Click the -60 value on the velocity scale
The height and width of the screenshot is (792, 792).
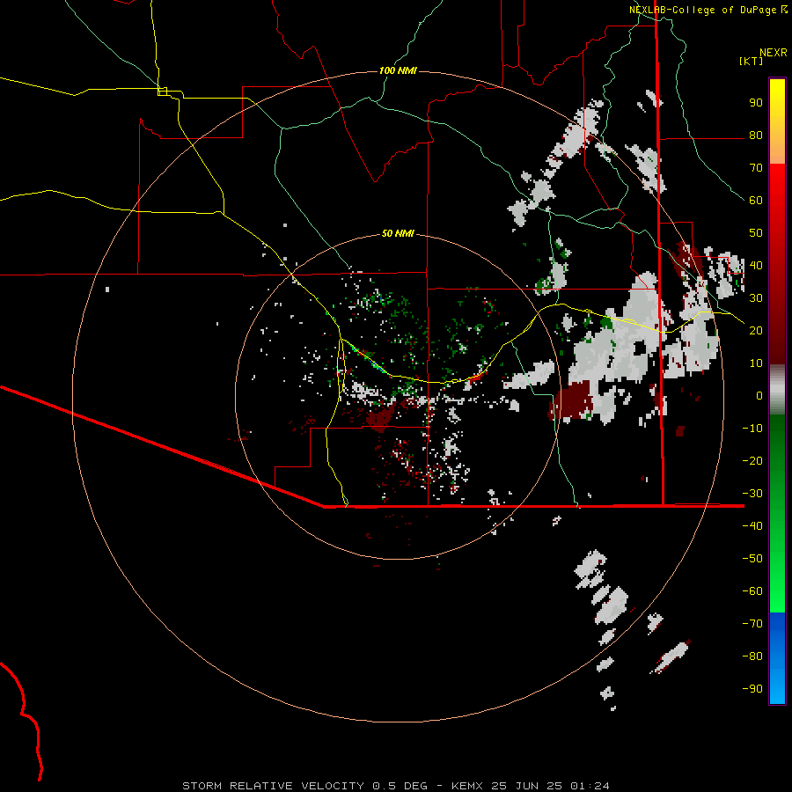point(752,591)
